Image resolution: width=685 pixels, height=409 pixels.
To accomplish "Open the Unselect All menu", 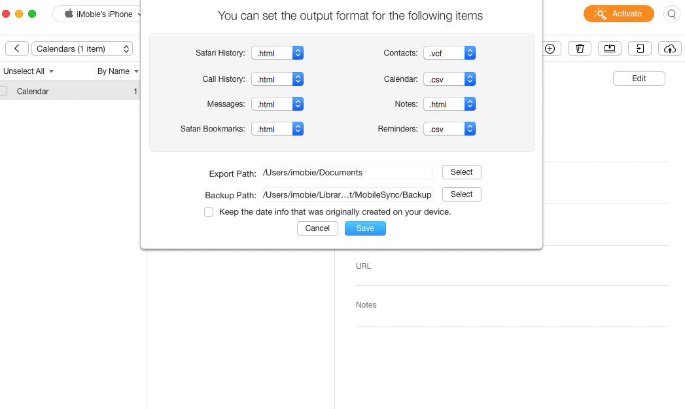I will pyautogui.click(x=28, y=71).
